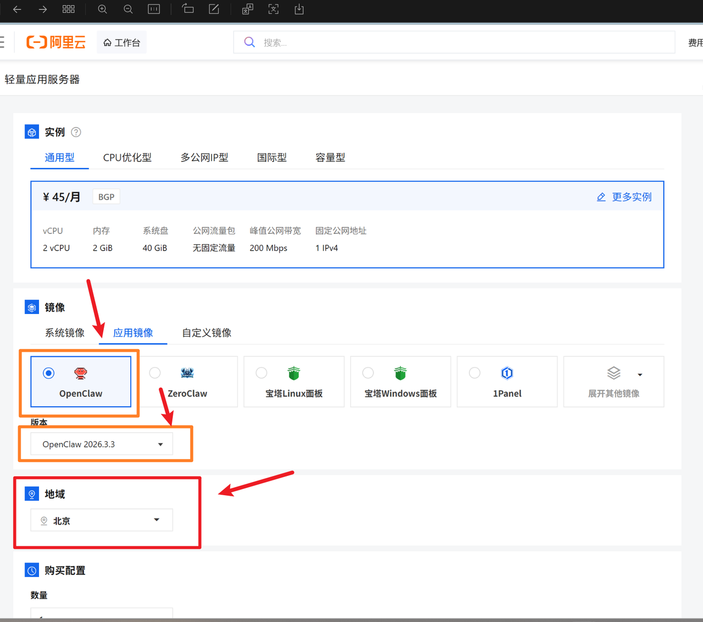This screenshot has width=703, height=622.
Task: Switch to the 通用型 instance tab
Action: point(59,158)
